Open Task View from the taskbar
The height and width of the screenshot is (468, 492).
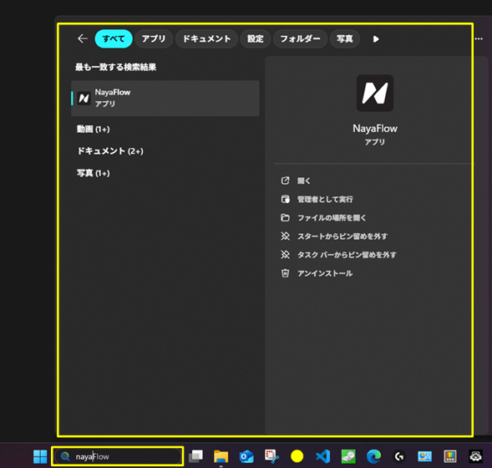point(195,456)
